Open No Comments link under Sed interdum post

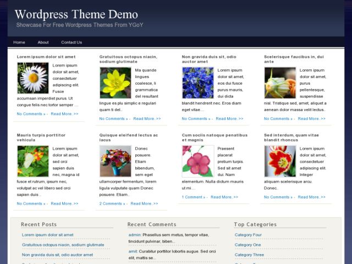(x=278, y=197)
